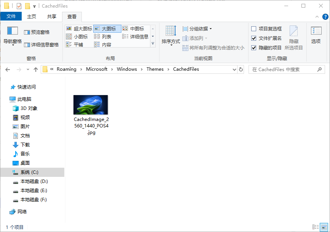
Task: Expand the address bar history dropdown
Action: (x=234, y=69)
